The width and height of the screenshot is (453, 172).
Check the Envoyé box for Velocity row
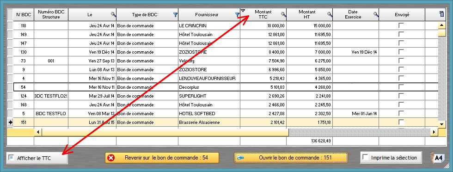401,61
